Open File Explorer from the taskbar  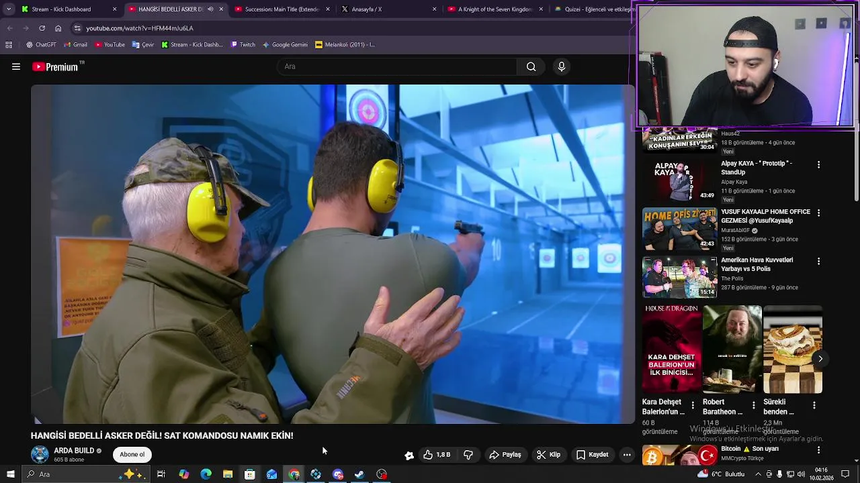228,474
